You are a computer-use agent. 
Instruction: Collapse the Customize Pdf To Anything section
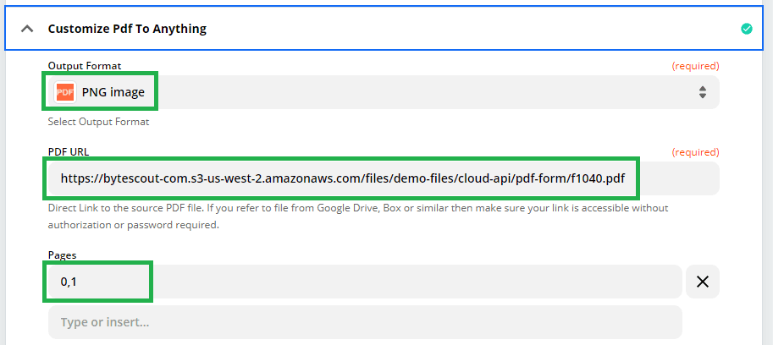pos(28,29)
